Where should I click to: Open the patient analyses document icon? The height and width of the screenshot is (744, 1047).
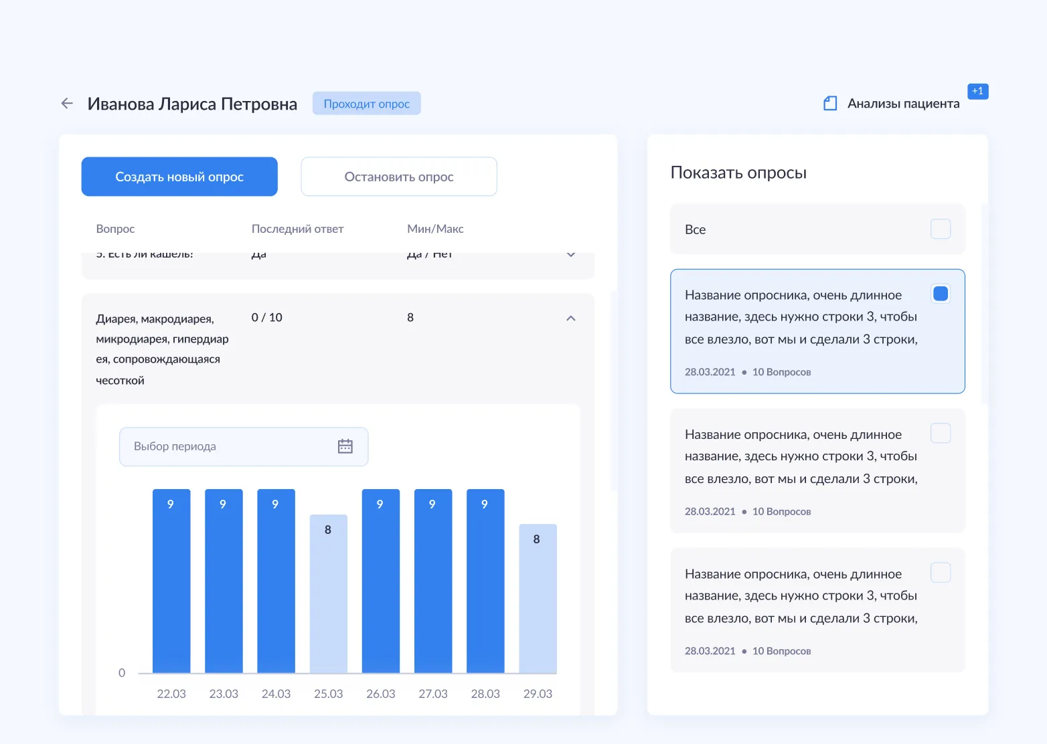tap(830, 103)
